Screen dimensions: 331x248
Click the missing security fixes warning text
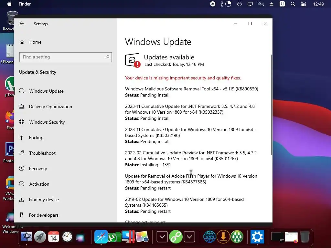(x=183, y=78)
